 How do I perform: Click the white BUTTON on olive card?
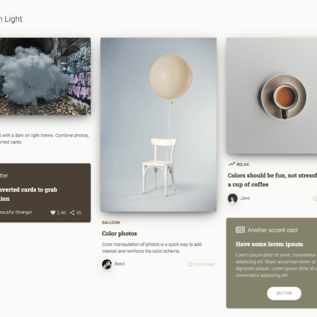pyautogui.click(x=284, y=293)
